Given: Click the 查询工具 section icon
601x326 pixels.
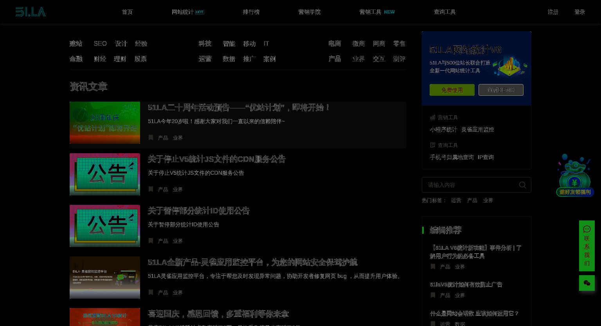Looking at the screenshot, I should coord(433,145).
